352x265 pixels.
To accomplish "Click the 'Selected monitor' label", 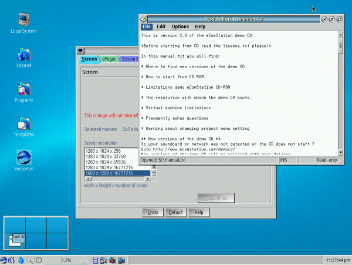I will point(100,129).
